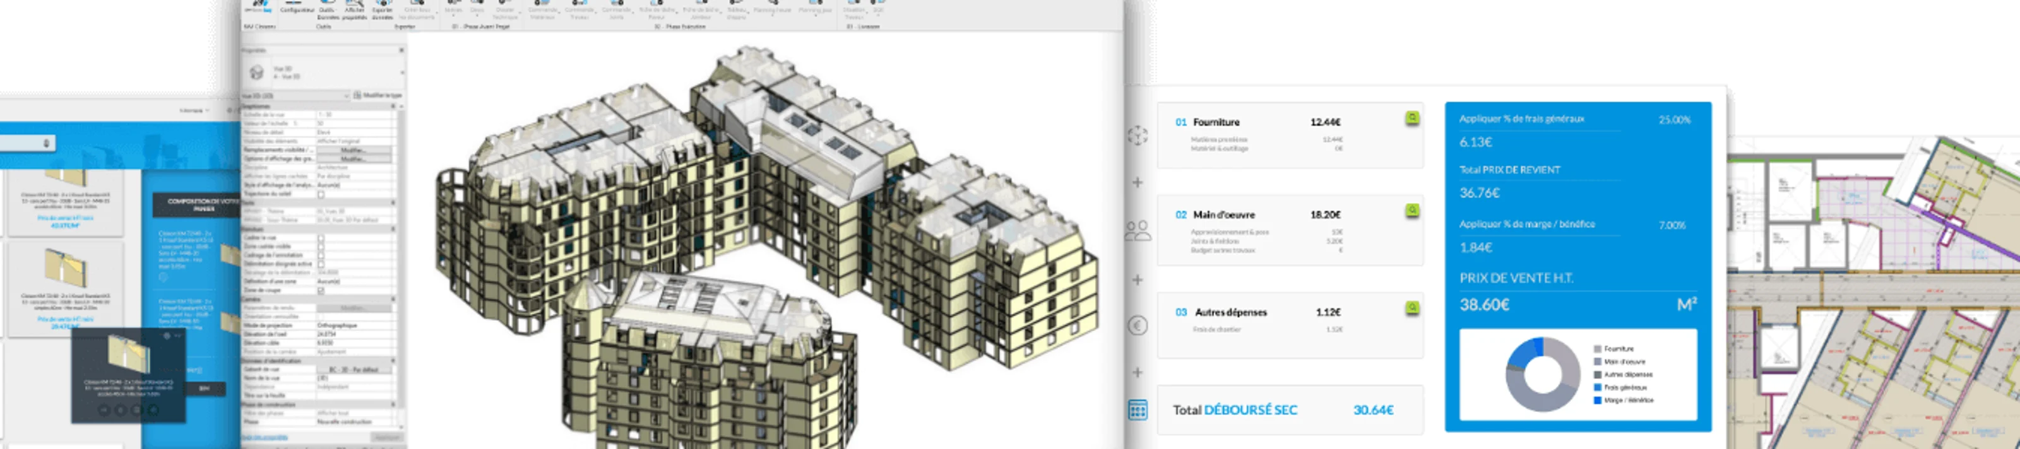The width and height of the screenshot is (2020, 449).
Task: Click the 25.00% frais généraux value
Action: (x=1675, y=120)
